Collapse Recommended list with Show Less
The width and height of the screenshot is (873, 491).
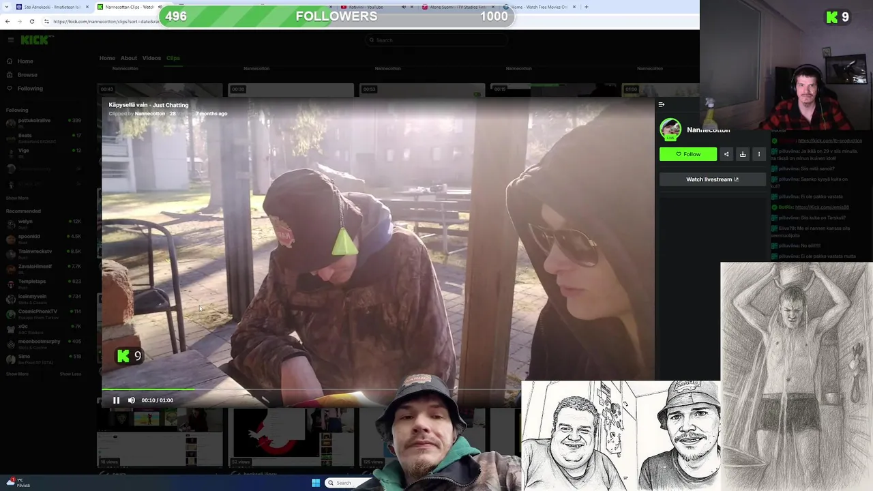coord(70,374)
